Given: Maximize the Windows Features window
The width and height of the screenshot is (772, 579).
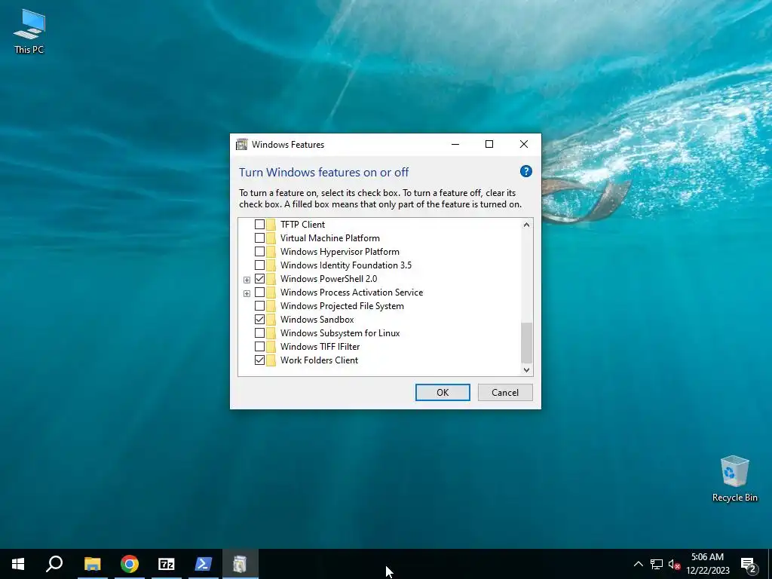Looking at the screenshot, I should (489, 144).
